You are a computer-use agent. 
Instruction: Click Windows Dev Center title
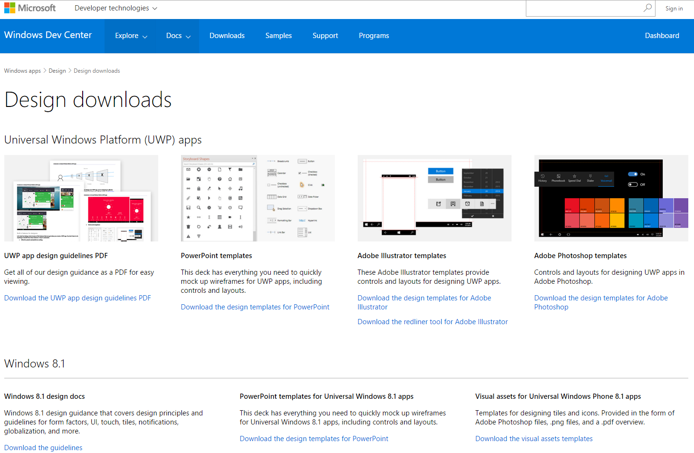(48, 35)
